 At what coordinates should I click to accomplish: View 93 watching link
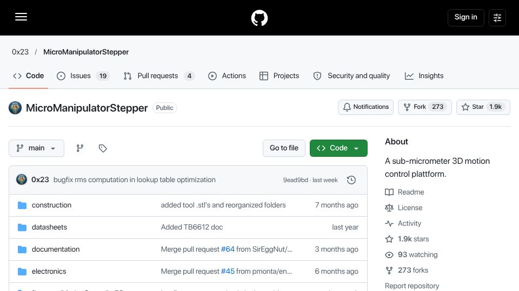(x=411, y=255)
